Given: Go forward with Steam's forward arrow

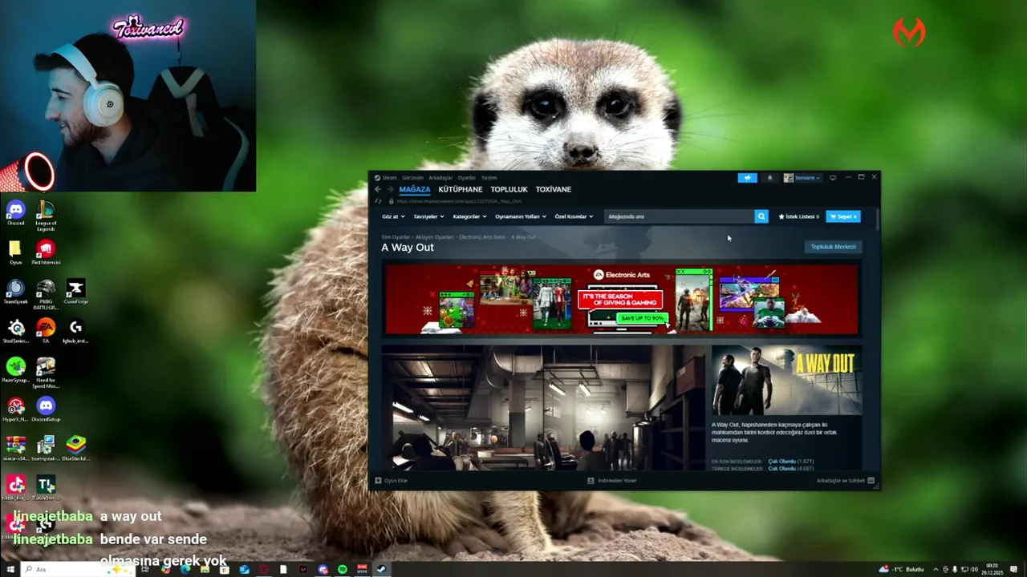Looking at the screenshot, I should [x=391, y=189].
